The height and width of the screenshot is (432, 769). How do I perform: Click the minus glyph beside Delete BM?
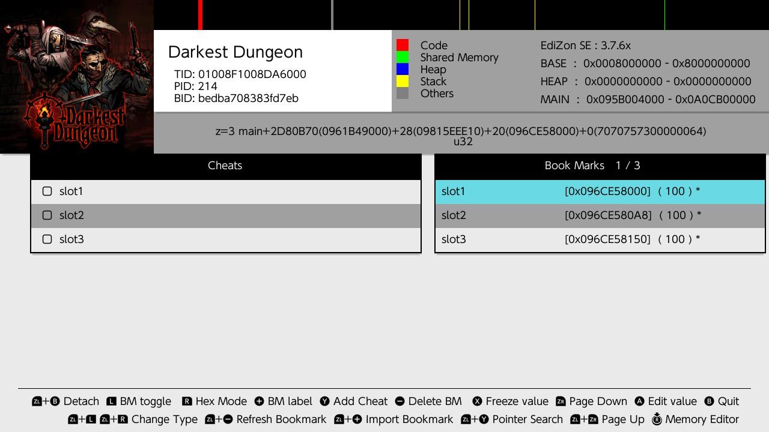coord(400,401)
